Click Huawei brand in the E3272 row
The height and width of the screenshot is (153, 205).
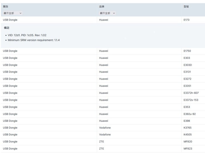coord(104,79)
